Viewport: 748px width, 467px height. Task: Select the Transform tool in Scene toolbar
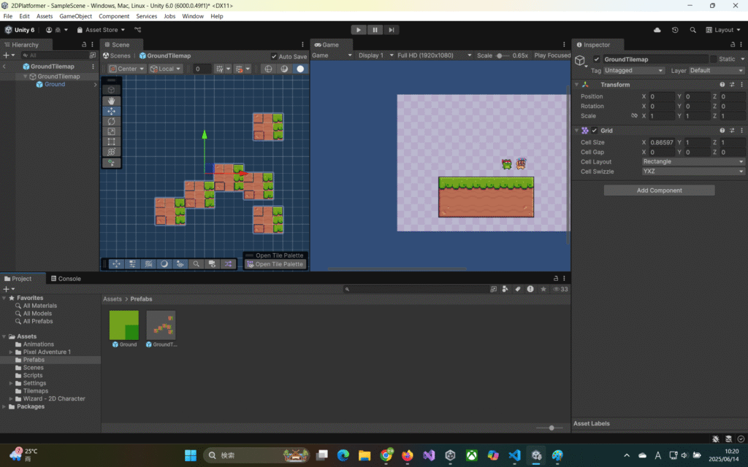[111, 152]
